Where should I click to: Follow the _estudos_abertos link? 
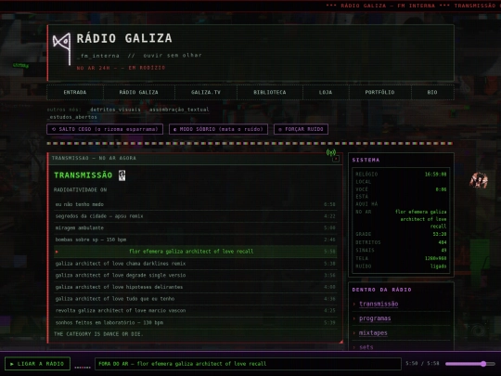(x=72, y=117)
